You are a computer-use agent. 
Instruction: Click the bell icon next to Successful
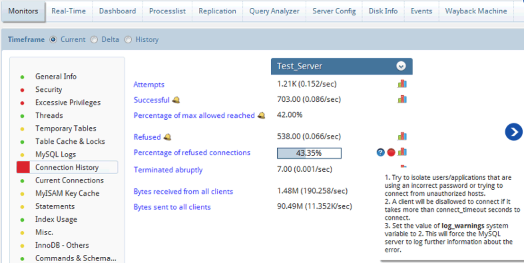[x=176, y=100]
